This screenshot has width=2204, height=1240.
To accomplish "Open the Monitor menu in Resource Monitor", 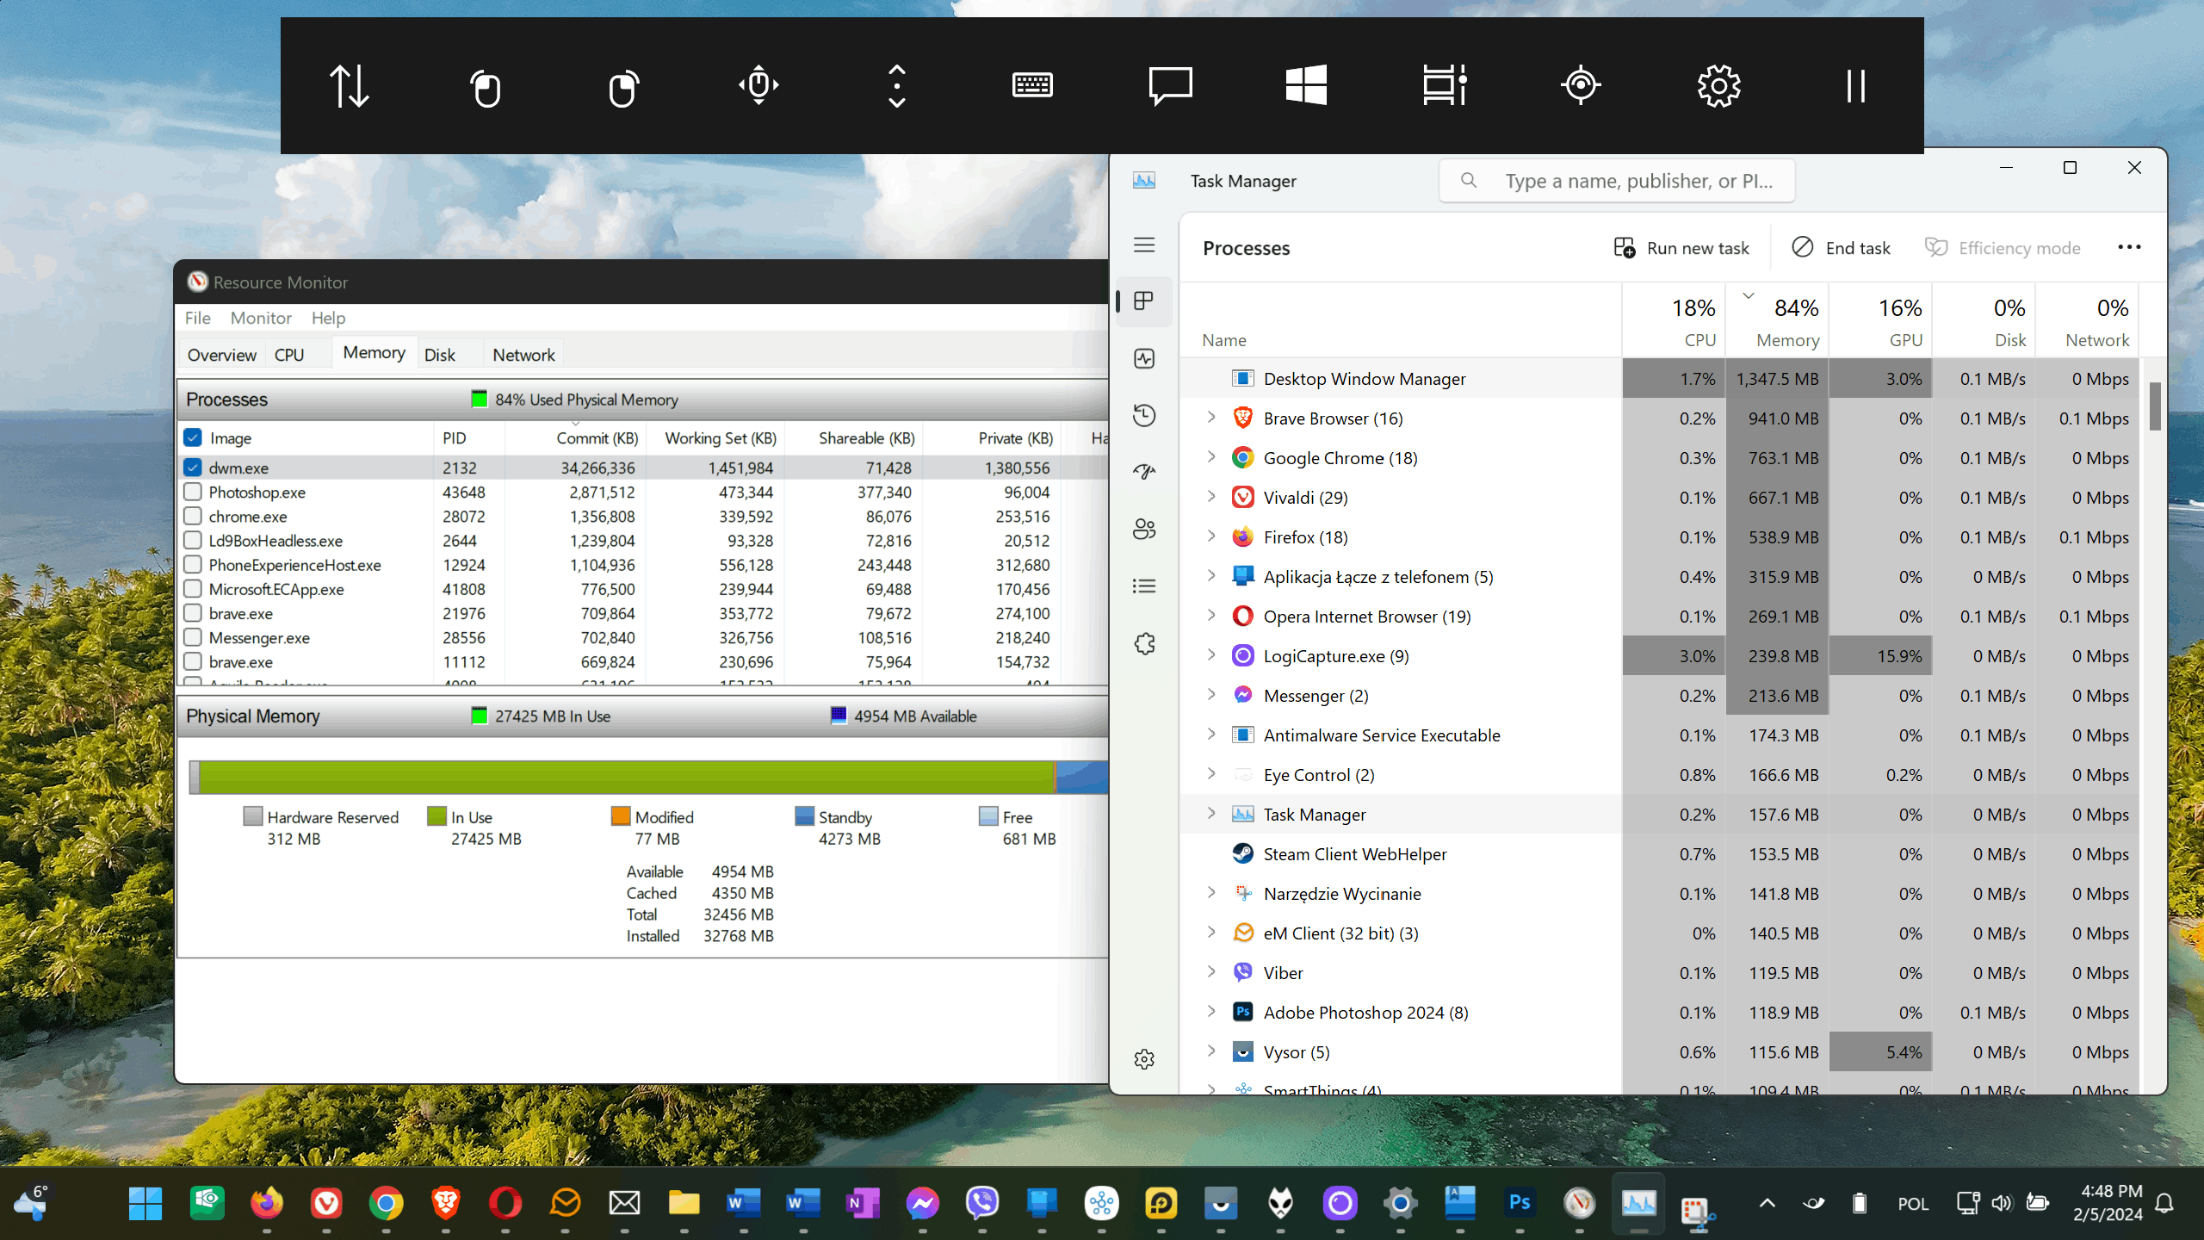I will [x=261, y=318].
